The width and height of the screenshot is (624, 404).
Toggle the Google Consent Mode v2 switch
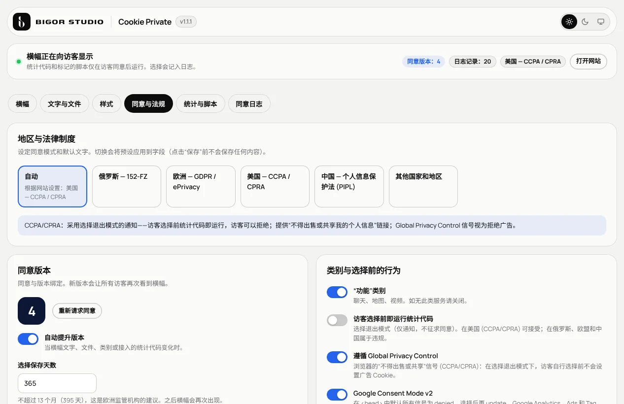click(337, 395)
